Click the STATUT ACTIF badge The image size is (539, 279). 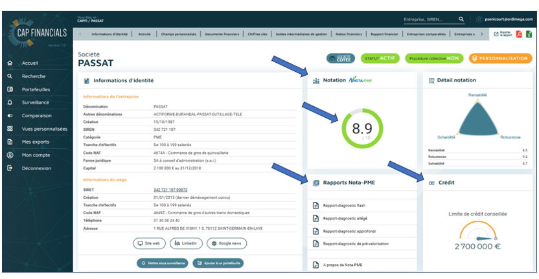pyautogui.click(x=380, y=58)
